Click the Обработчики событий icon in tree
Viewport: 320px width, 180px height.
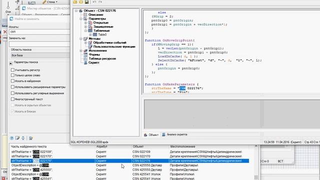[90, 42]
